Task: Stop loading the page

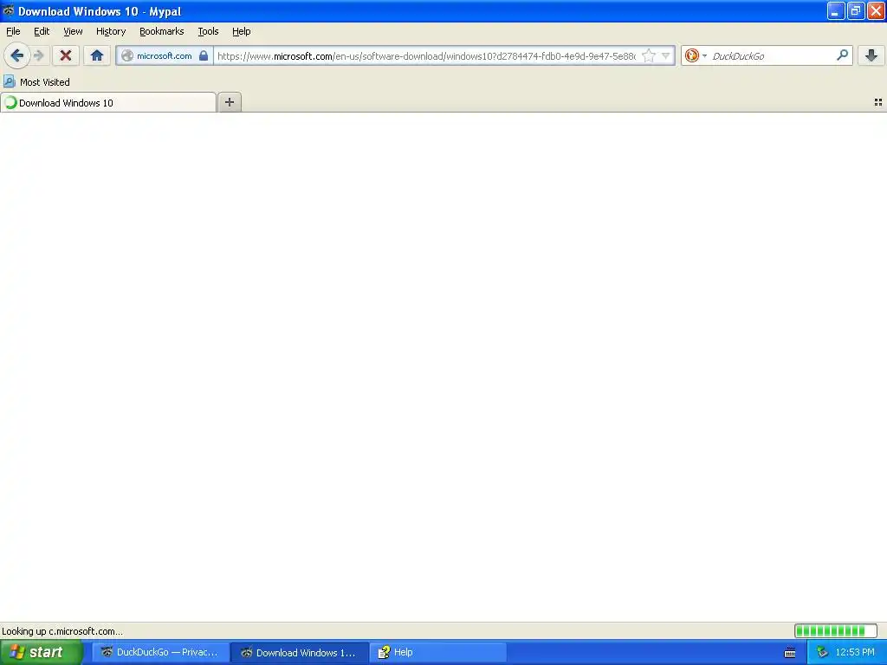Action: [66, 55]
